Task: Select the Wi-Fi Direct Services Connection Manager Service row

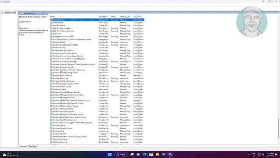Action: point(97,39)
